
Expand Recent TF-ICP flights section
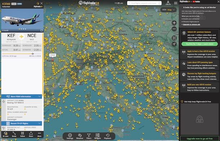[x=22, y=123]
